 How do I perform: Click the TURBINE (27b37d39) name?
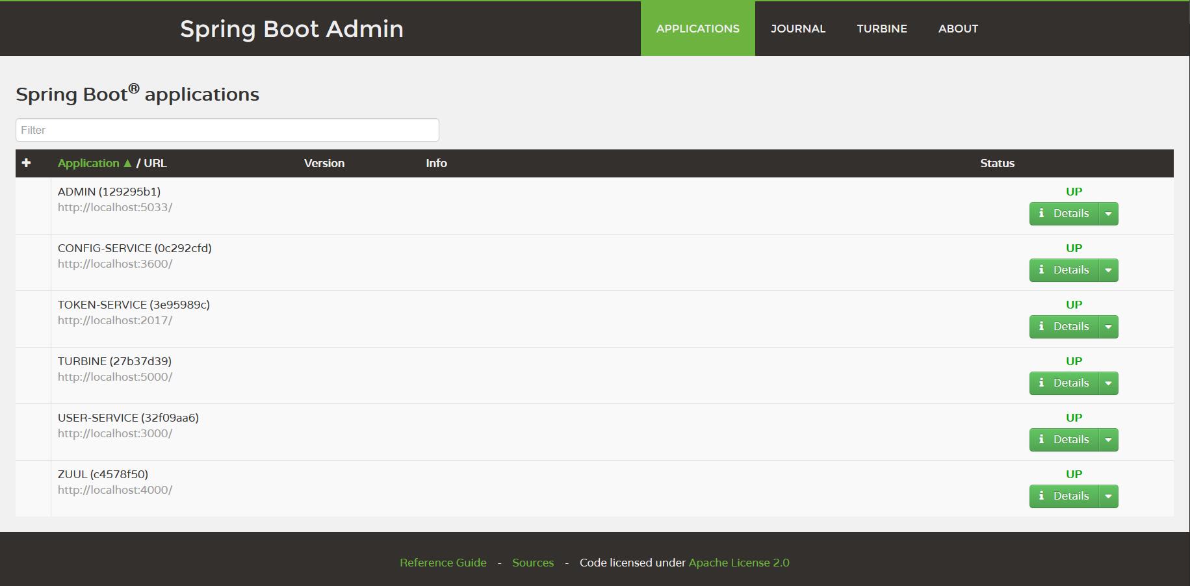(x=114, y=361)
